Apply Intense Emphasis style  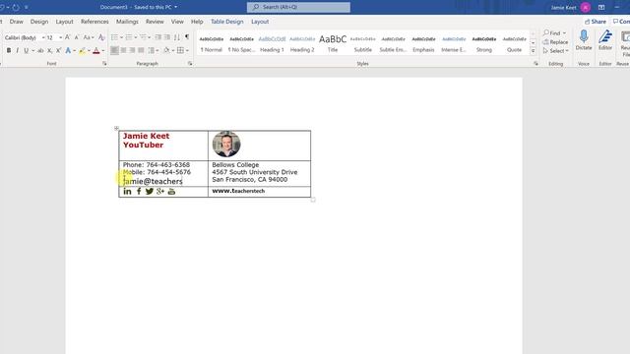(x=454, y=43)
